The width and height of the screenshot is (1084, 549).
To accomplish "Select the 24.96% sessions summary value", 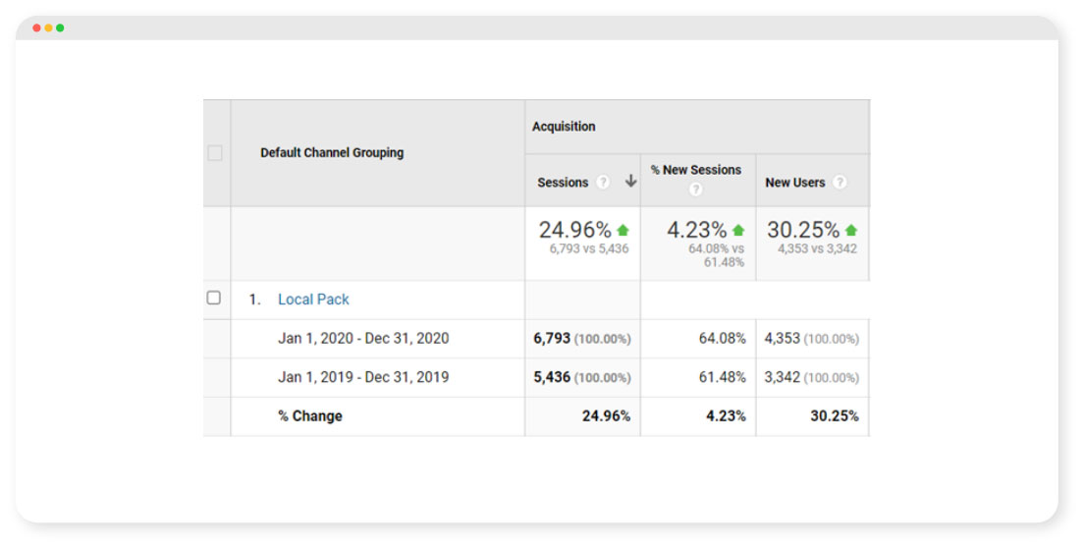I will [575, 230].
